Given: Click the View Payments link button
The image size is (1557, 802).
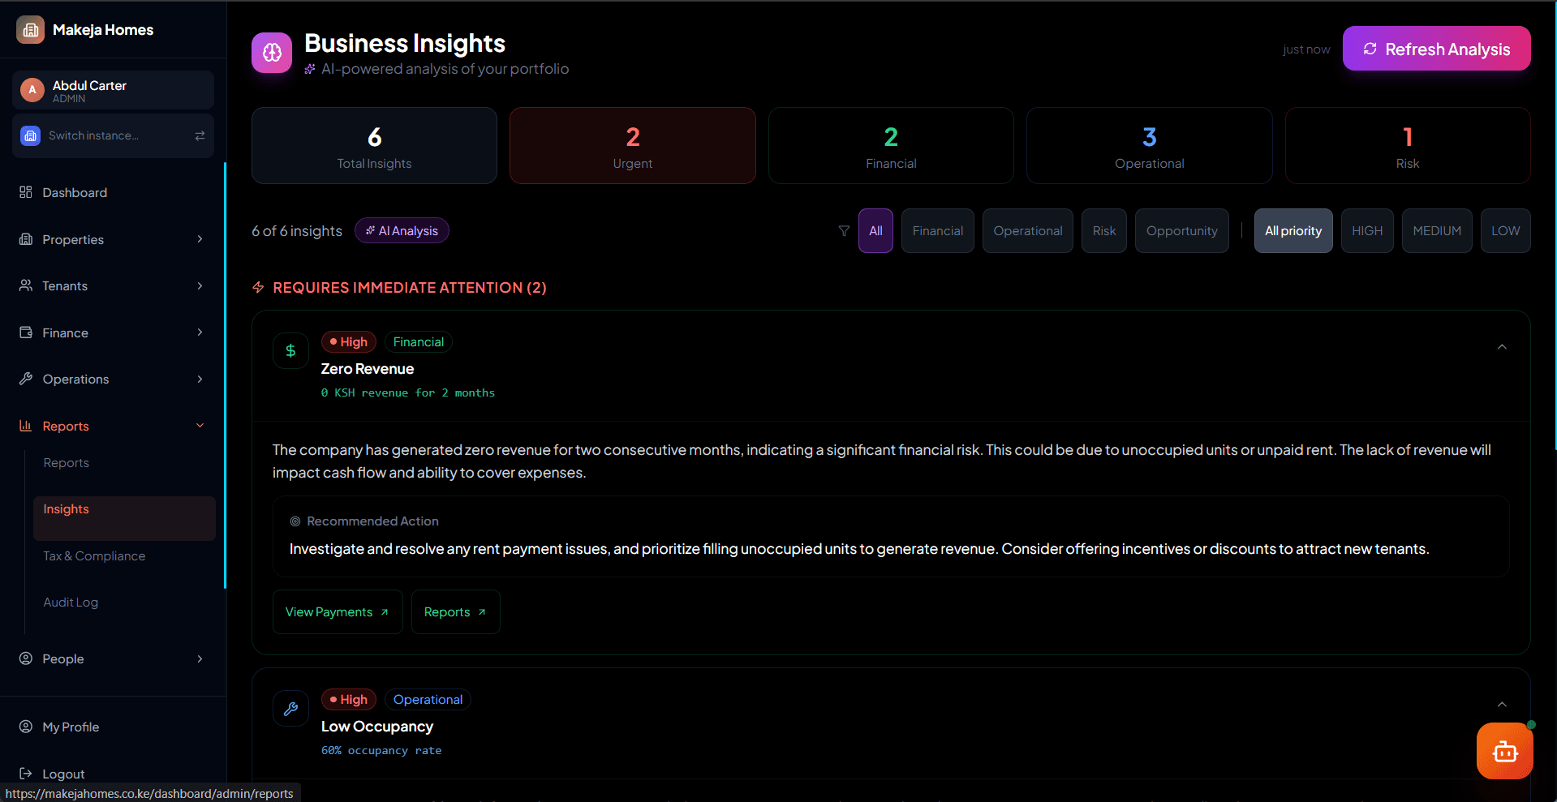Looking at the screenshot, I should coord(338,612).
